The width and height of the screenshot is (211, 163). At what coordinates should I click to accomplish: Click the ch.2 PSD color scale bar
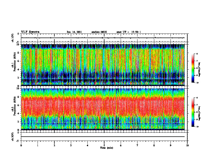[193, 112]
